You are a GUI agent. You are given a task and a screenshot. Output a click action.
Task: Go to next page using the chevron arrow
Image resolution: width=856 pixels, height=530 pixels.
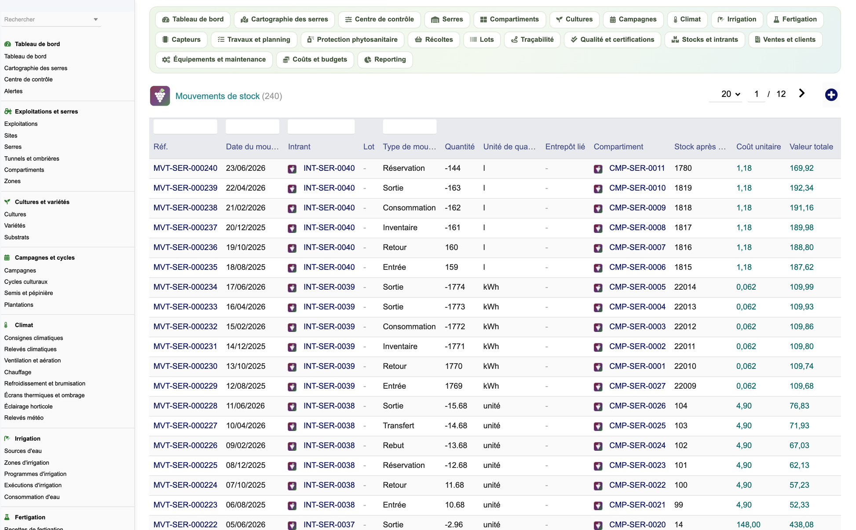tap(801, 93)
